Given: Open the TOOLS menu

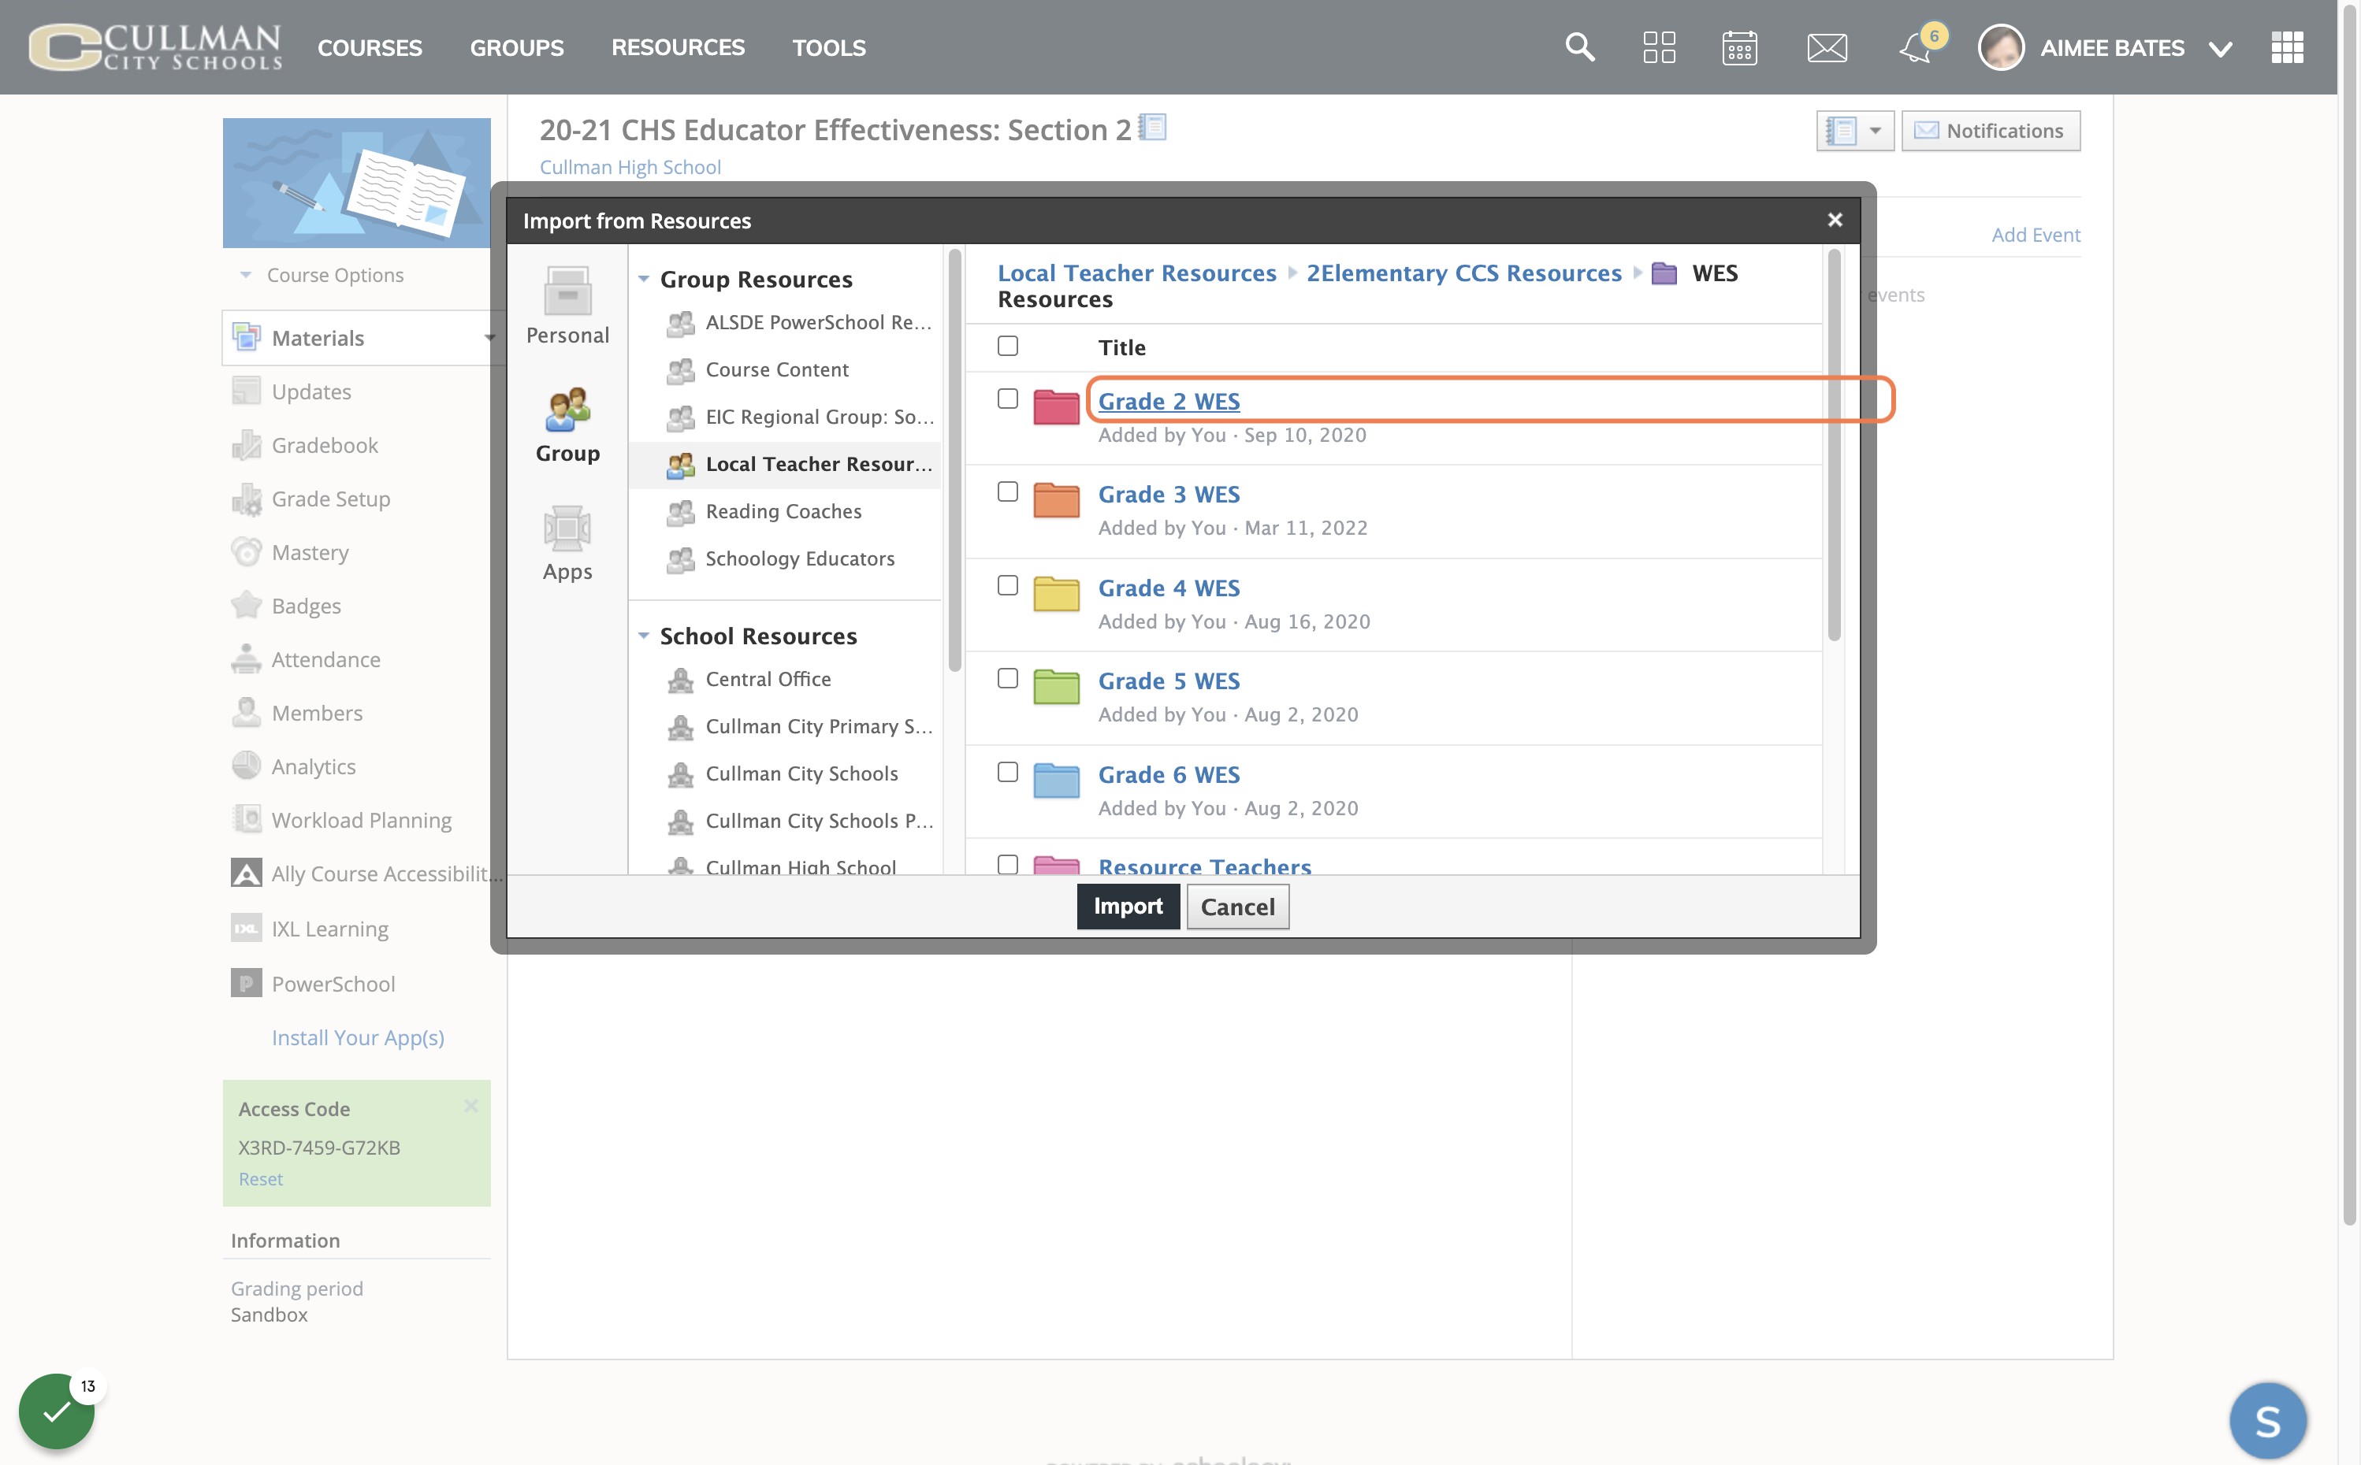Looking at the screenshot, I should coord(829,47).
